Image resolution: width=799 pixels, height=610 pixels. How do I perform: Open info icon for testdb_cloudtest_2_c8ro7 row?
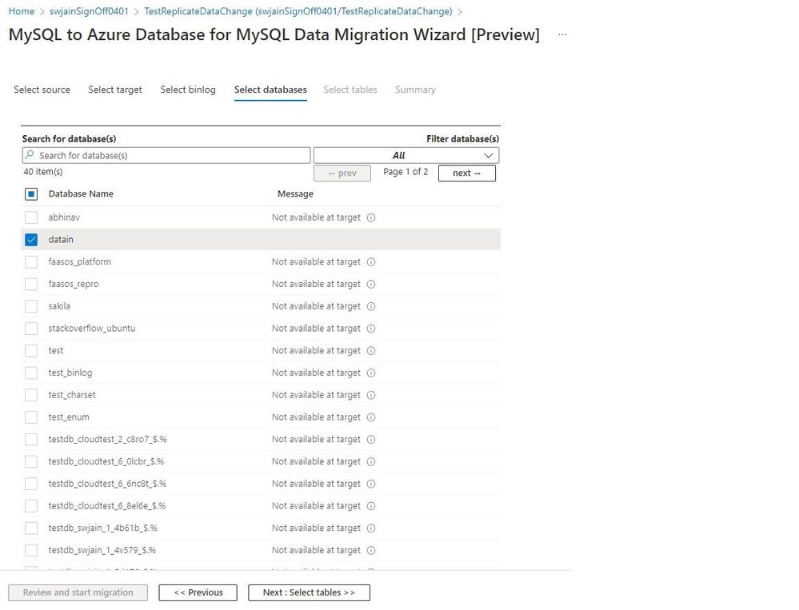coord(371,440)
